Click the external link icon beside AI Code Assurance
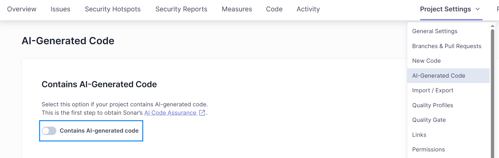Image resolution: width=499 pixels, height=158 pixels. click(x=202, y=113)
